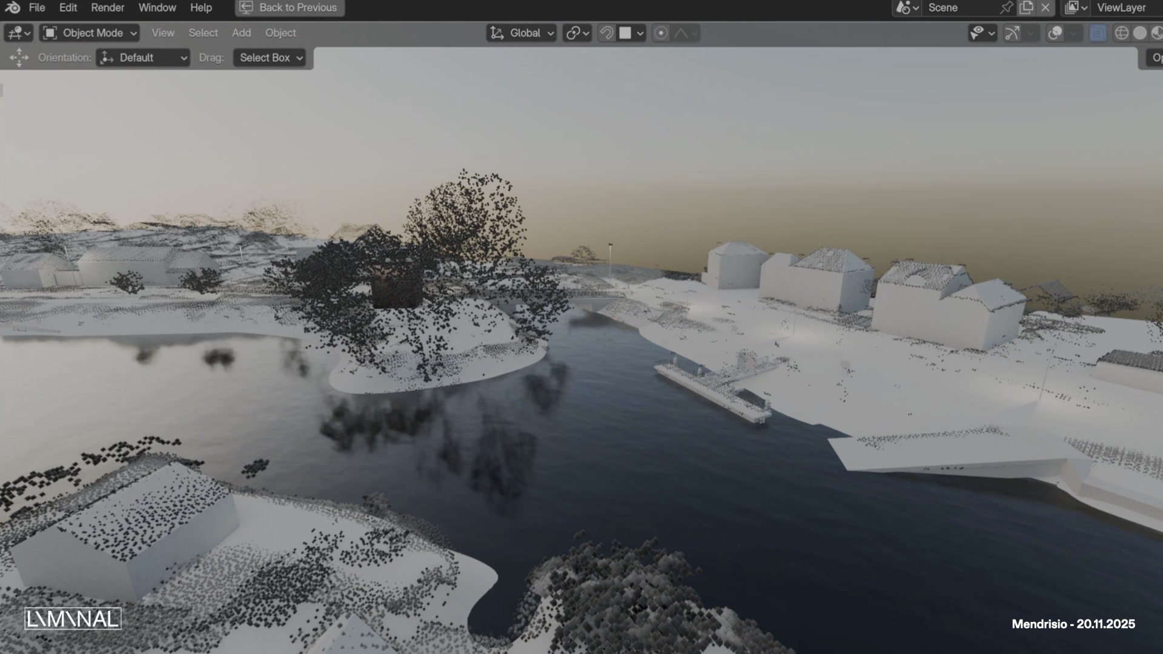Image resolution: width=1163 pixels, height=654 pixels.
Task: Open the Render menu
Action: click(107, 8)
